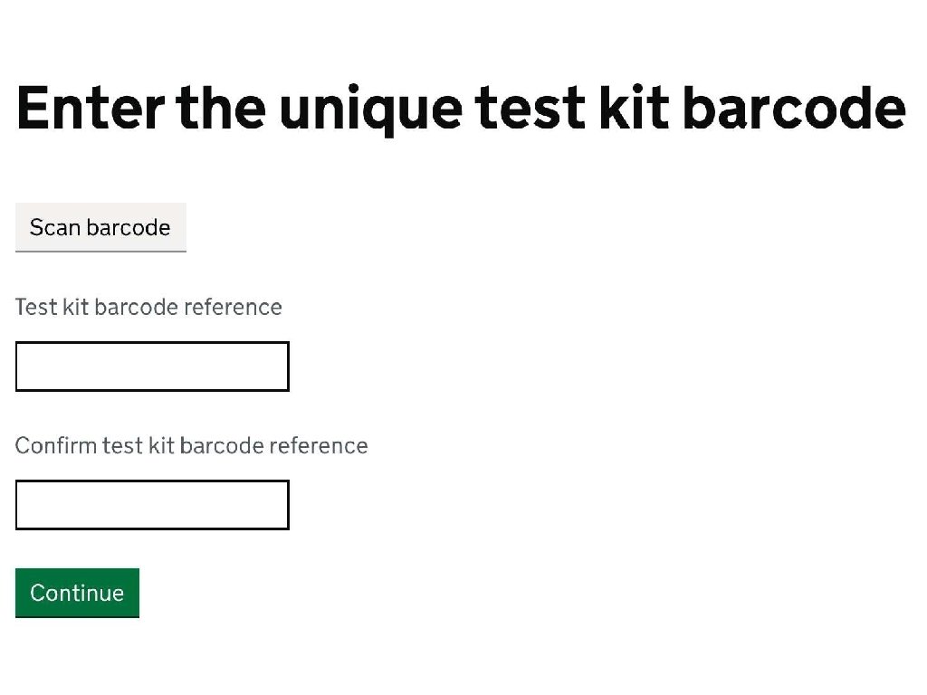The height and width of the screenshot is (695, 927).
Task: Click the Scan barcode button
Action: click(x=100, y=227)
